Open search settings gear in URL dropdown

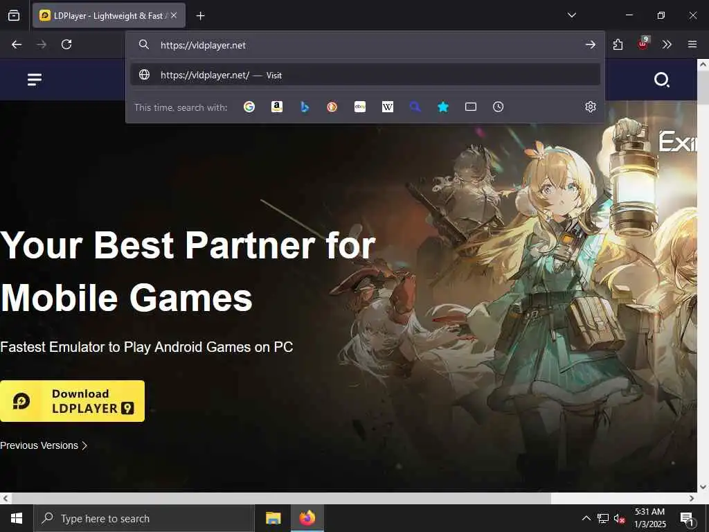tap(591, 107)
